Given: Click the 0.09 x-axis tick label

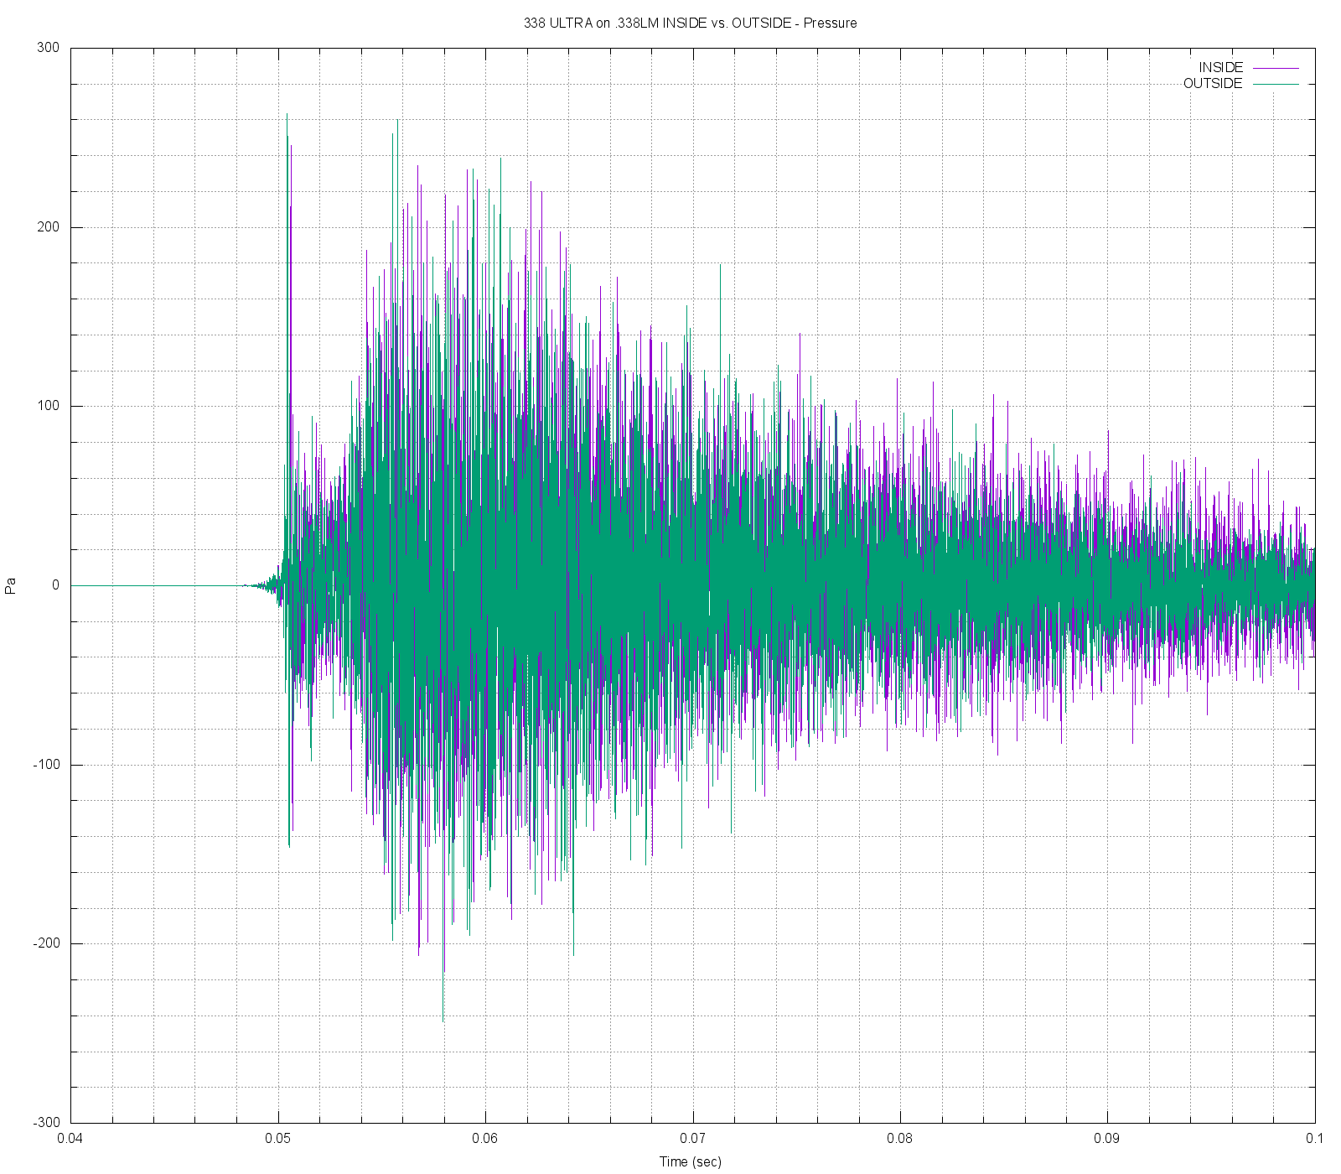Looking at the screenshot, I should tap(1107, 1138).
